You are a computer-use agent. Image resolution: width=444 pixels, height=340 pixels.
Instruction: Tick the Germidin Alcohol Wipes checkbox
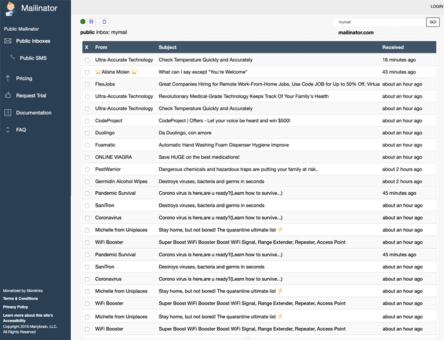[x=87, y=182]
